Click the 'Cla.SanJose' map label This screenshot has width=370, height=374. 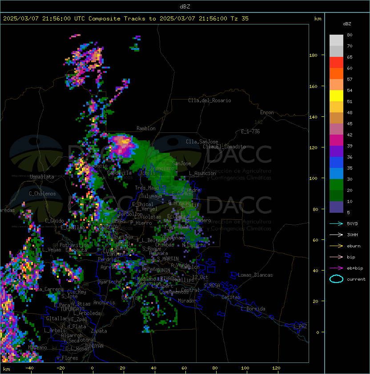(202, 142)
